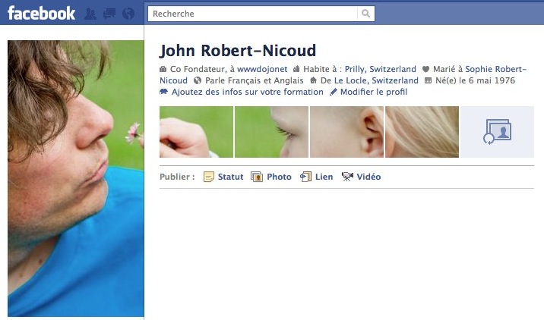Open the first thumbnail showing hand with flower

coord(196,132)
